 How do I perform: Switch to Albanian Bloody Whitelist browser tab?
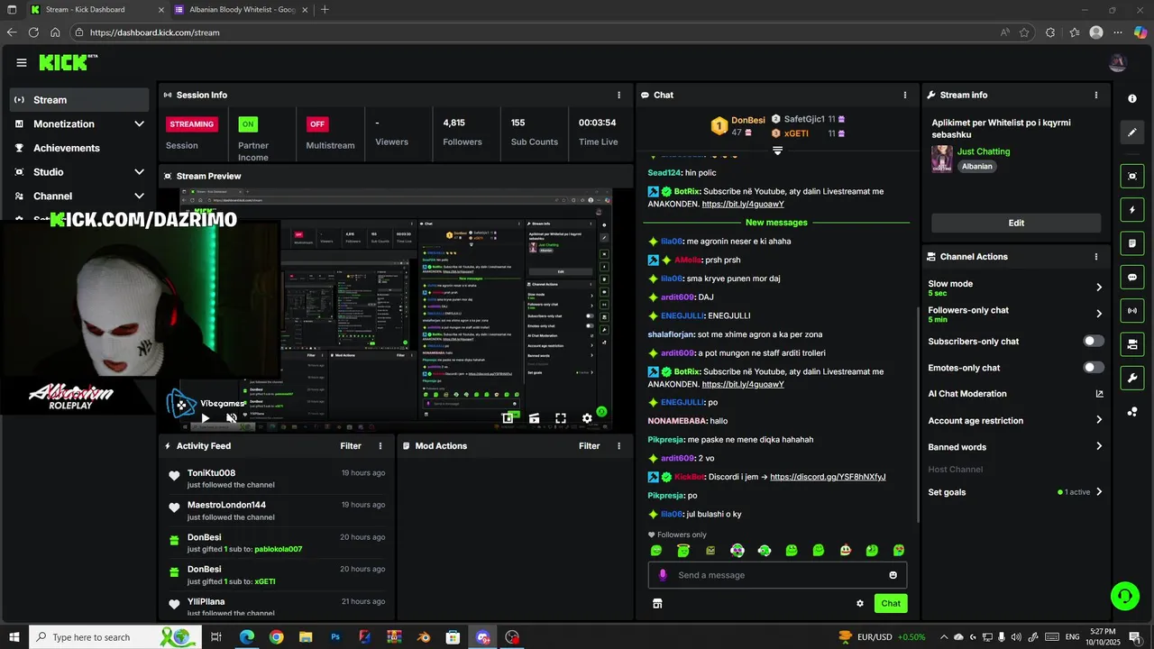point(240,10)
